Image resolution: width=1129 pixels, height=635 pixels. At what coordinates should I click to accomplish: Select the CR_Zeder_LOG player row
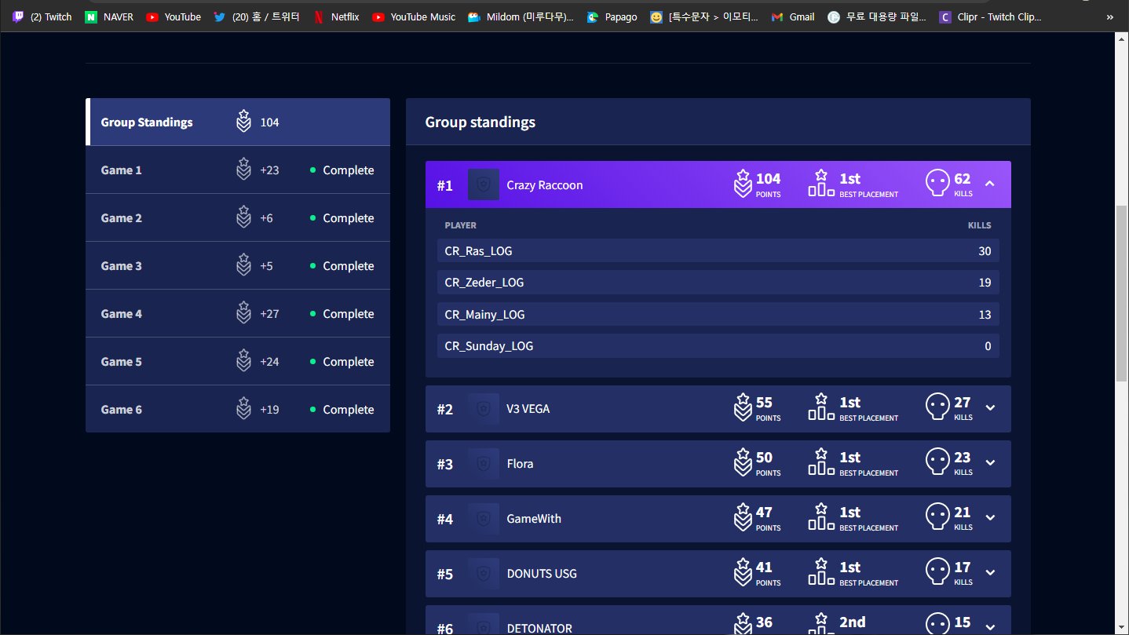(x=718, y=283)
